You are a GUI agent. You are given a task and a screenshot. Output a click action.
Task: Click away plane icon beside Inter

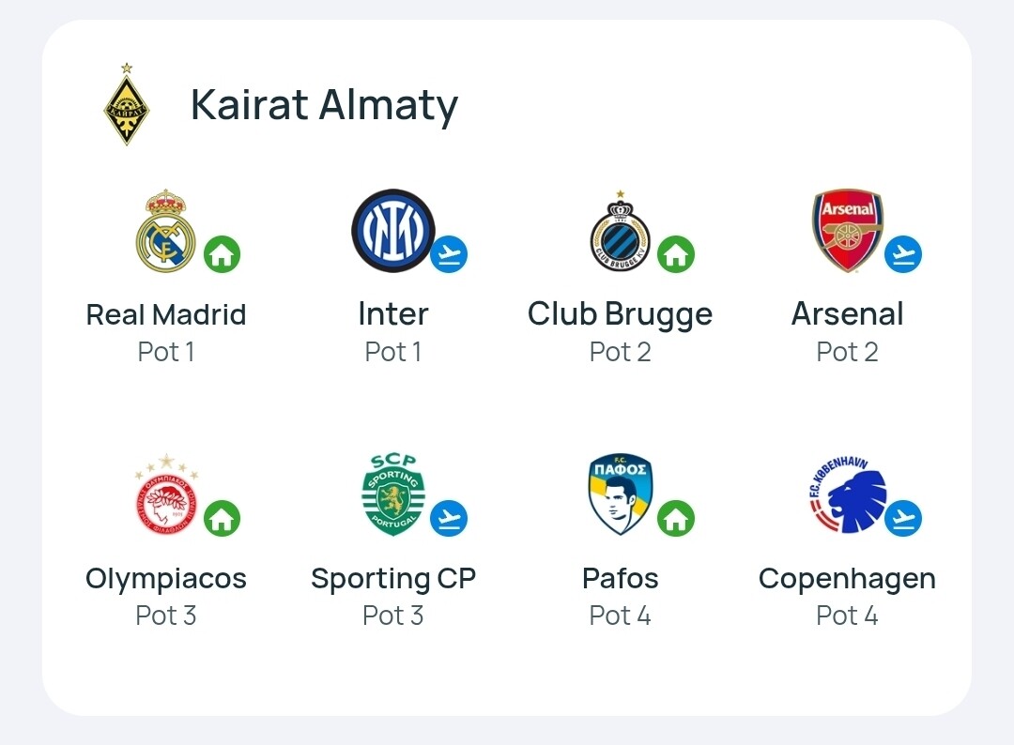click(449, 254)
